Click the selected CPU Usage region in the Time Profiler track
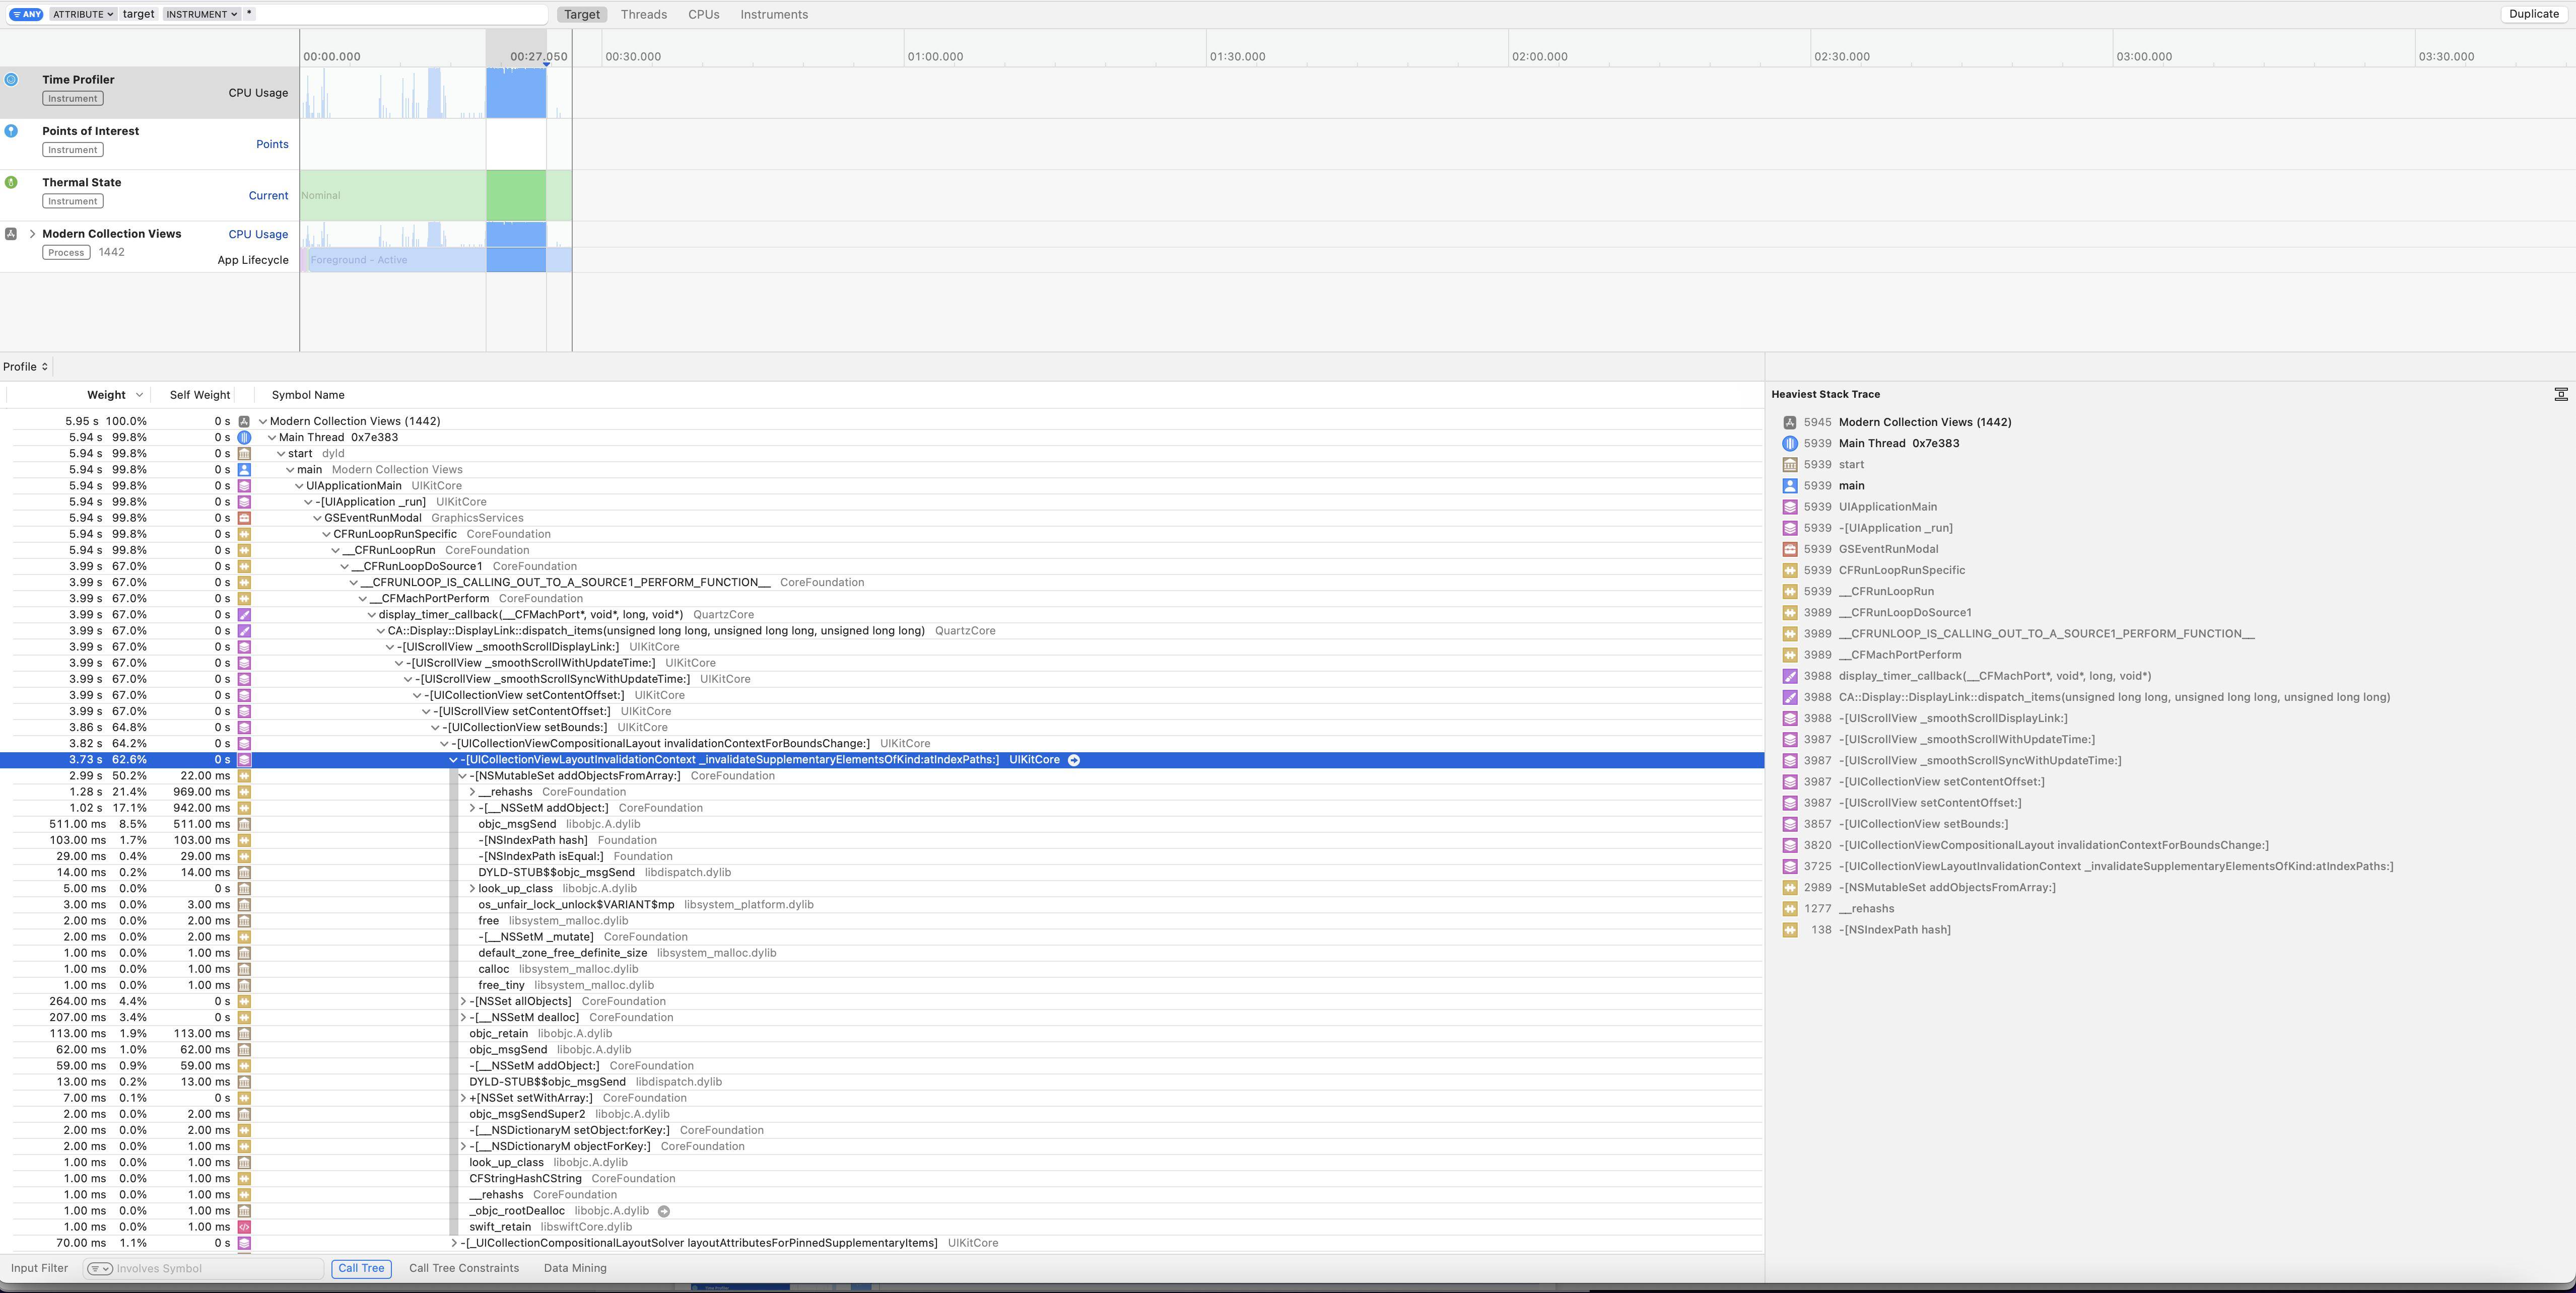The image size is (2576, 1293). coord(516,93)
